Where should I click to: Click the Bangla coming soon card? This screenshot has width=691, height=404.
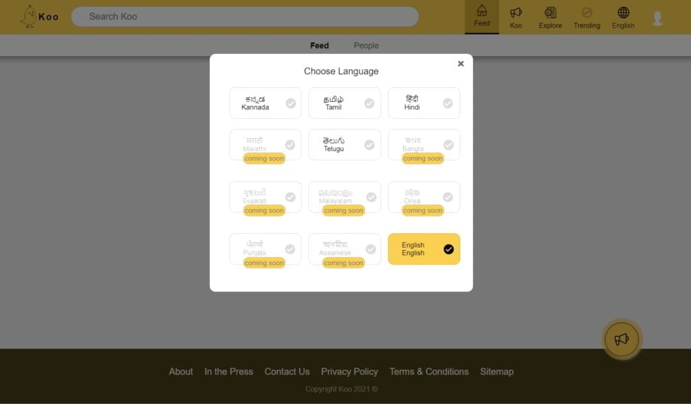[x=424, y=145]
